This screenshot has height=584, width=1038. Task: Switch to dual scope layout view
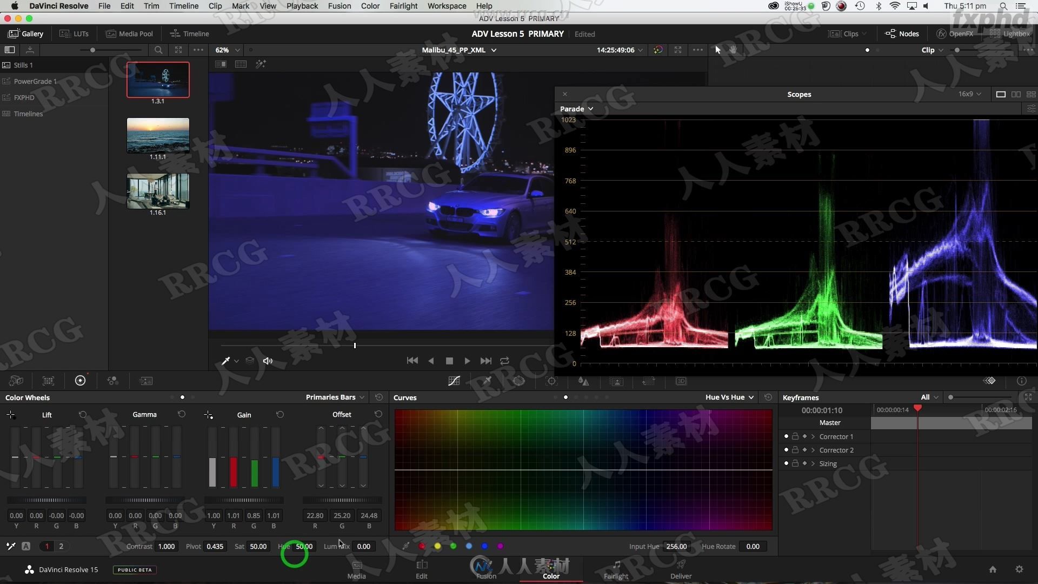tap(1016, 94)
